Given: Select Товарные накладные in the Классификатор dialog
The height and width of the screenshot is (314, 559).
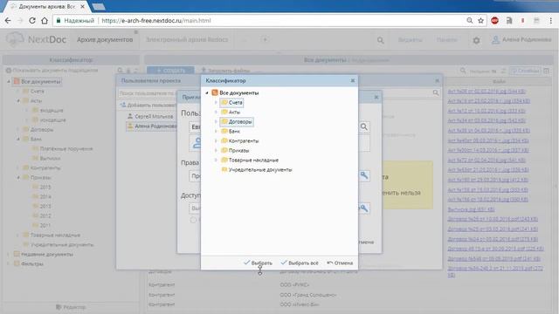Looking at the screenshot, I should (x=250, y=160).
